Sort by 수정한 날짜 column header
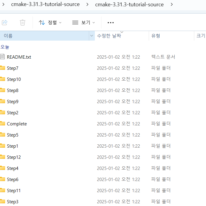206x206 pixels. click(122, 36)
